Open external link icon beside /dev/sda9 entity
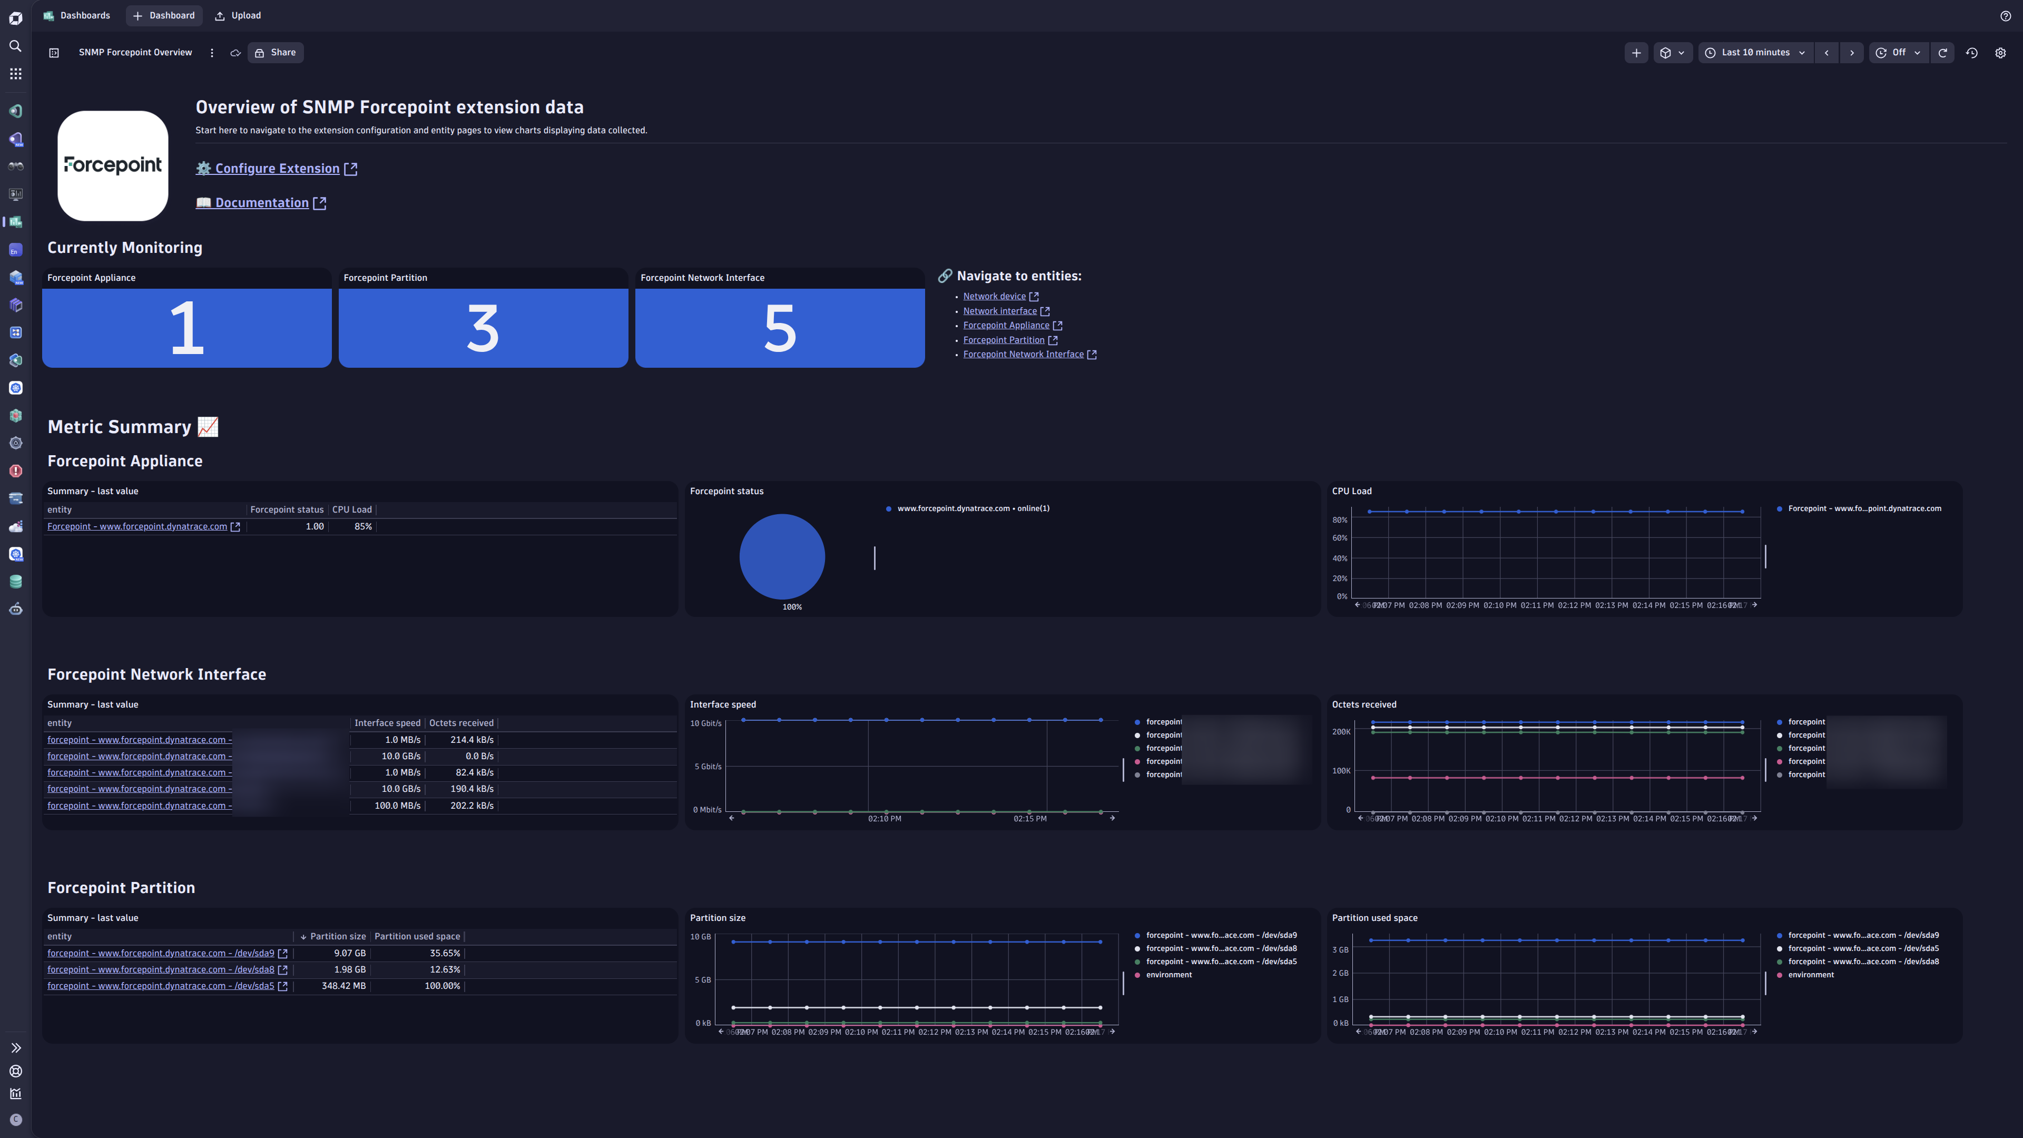2023x1138 pixels. [x=283, y=954]
